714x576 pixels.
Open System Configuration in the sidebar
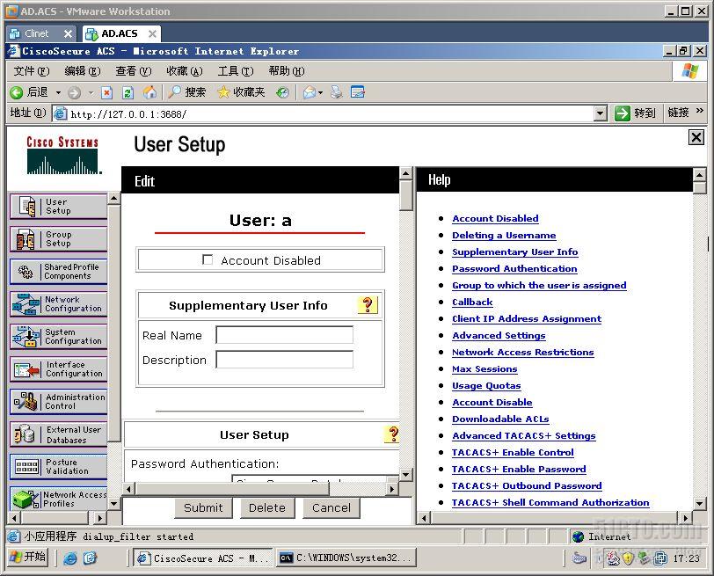[58, 337]
